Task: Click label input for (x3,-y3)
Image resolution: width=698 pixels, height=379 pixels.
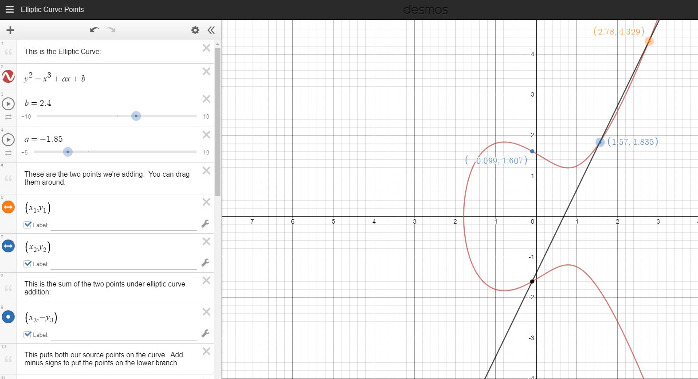Action: click(x=124, y=335)
